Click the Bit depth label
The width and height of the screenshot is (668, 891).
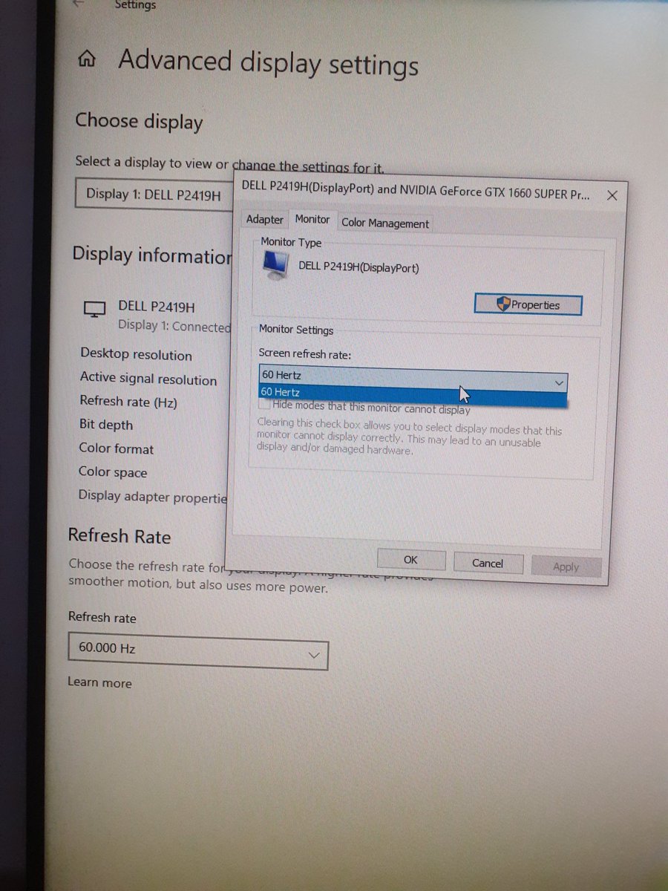[106, 425]
